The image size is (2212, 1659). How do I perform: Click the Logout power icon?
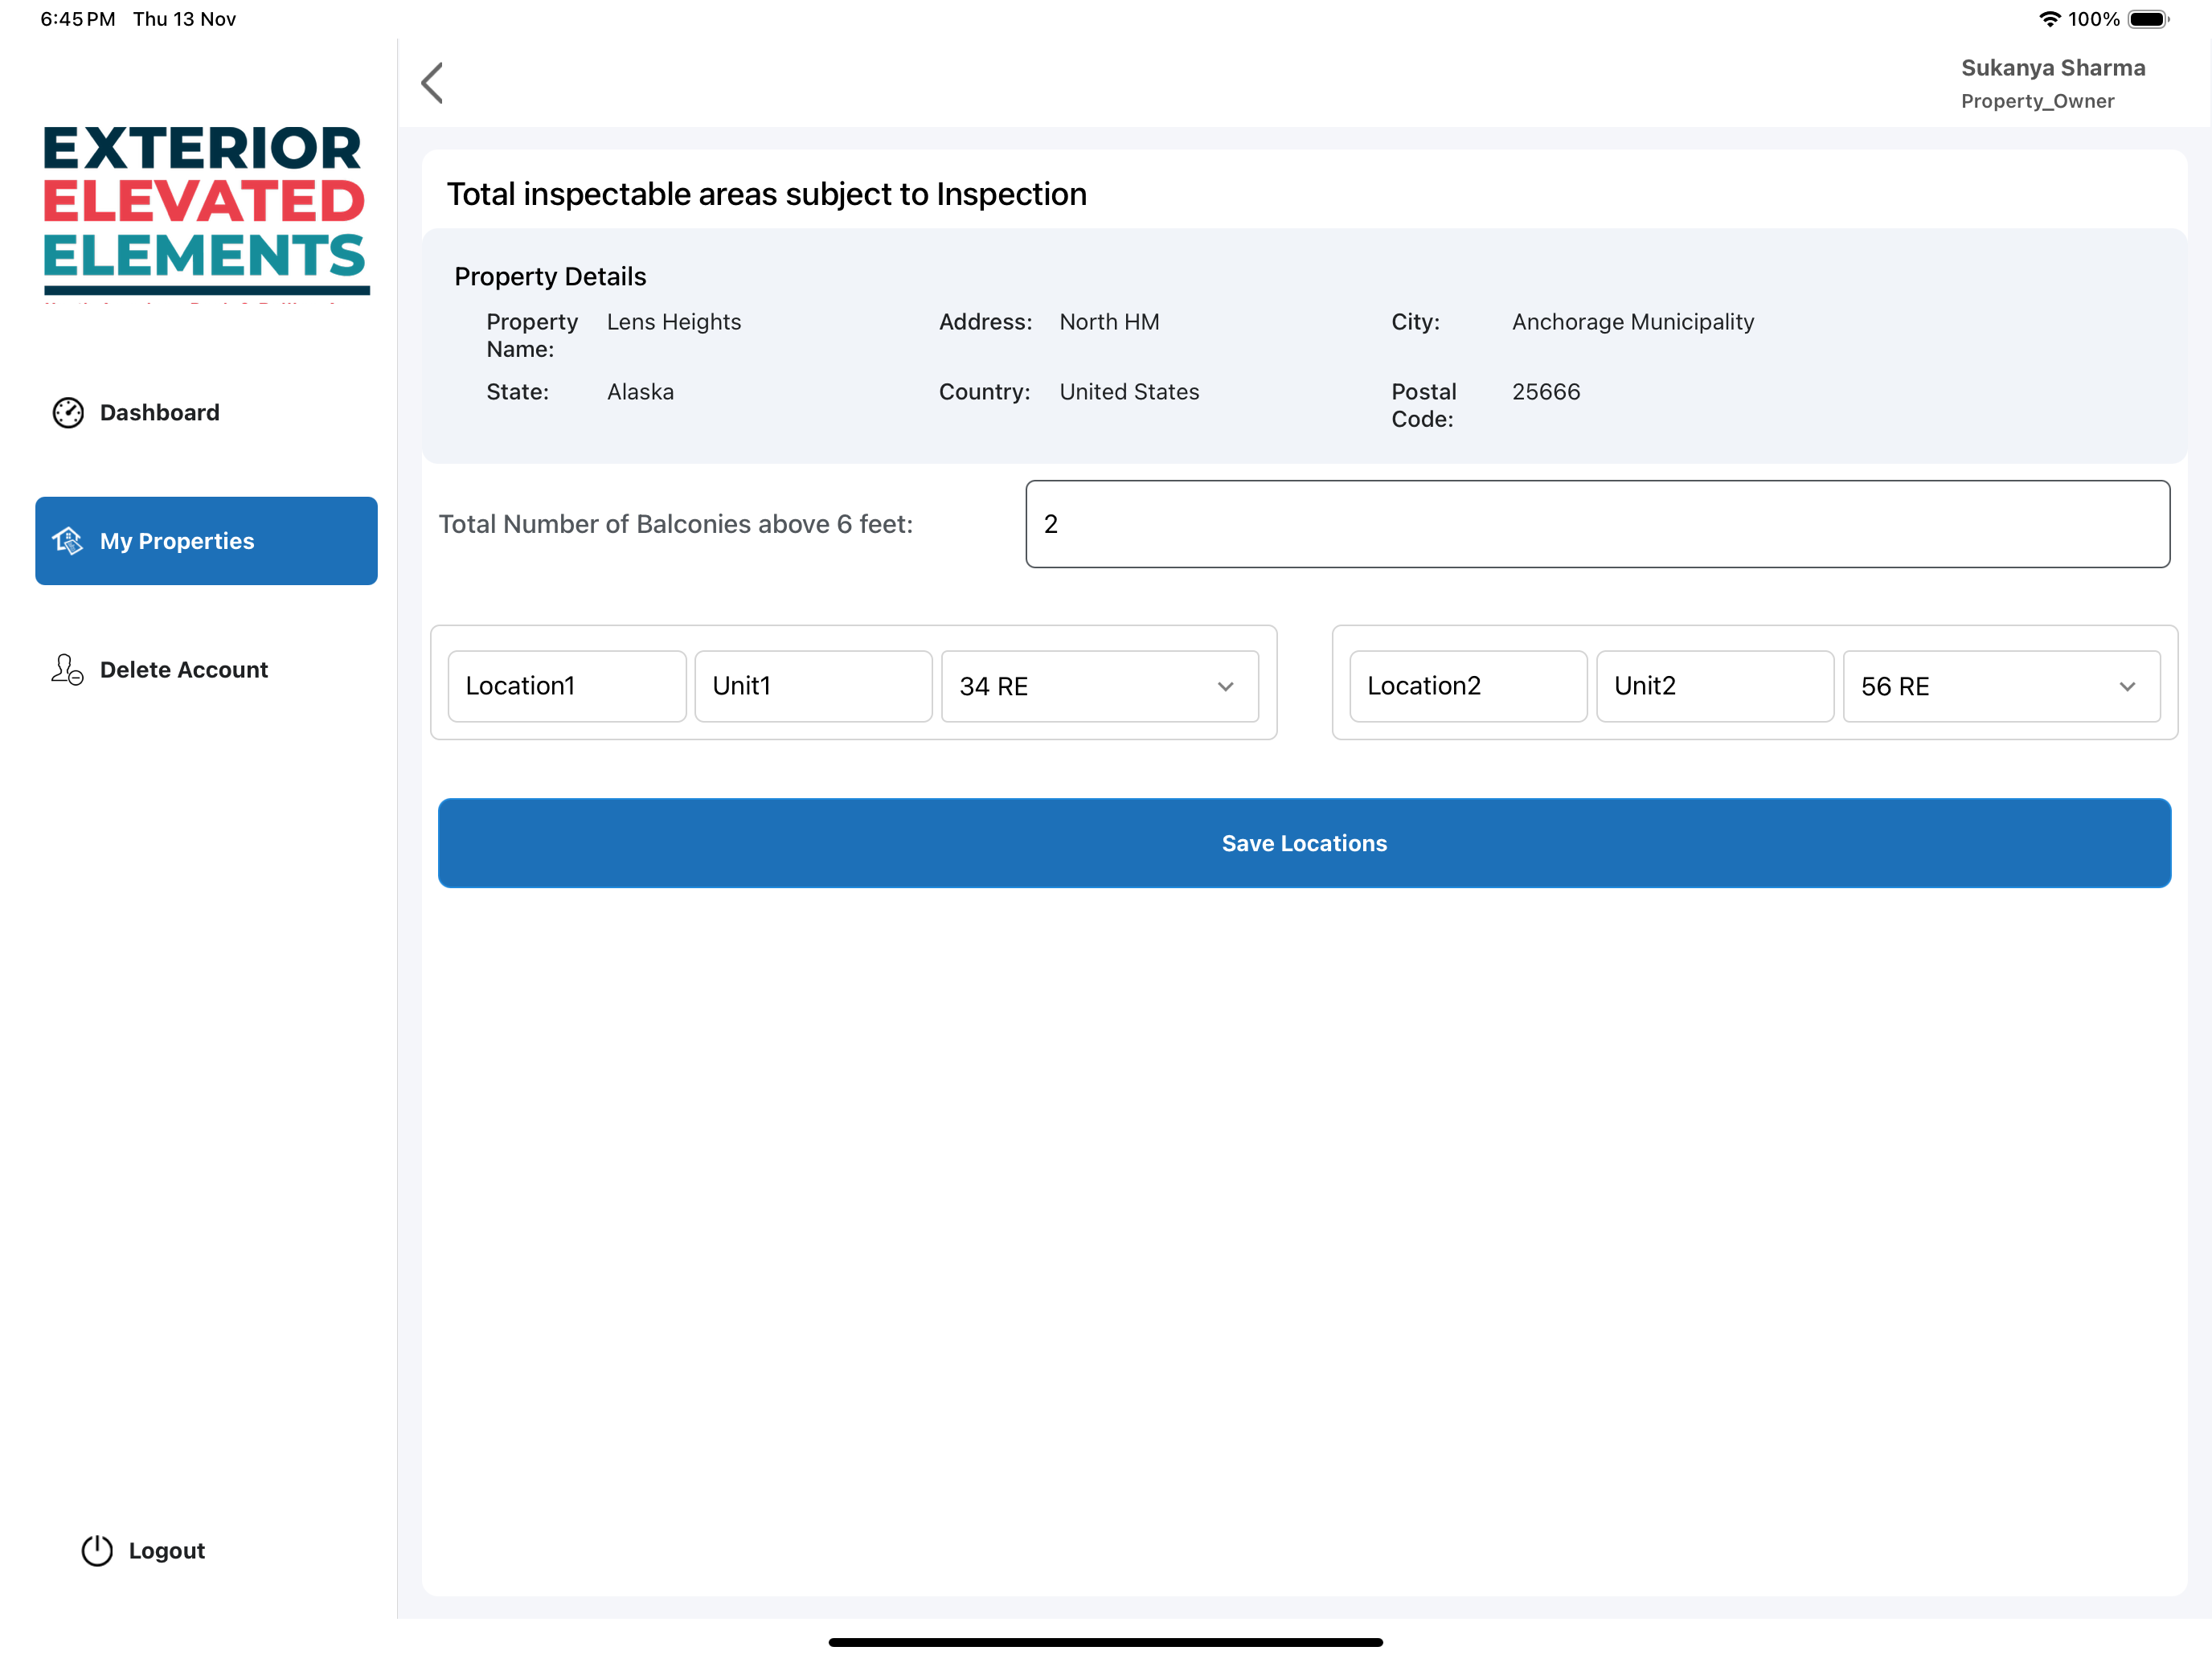tap(97, 1550)
